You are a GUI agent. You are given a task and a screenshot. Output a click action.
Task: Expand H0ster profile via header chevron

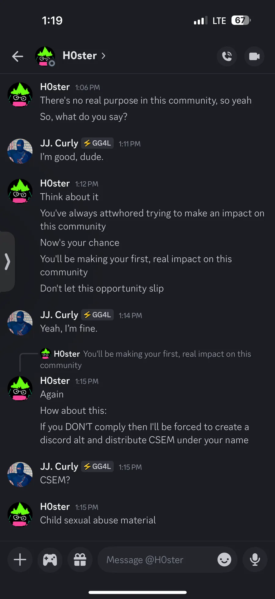click(103, 56)
